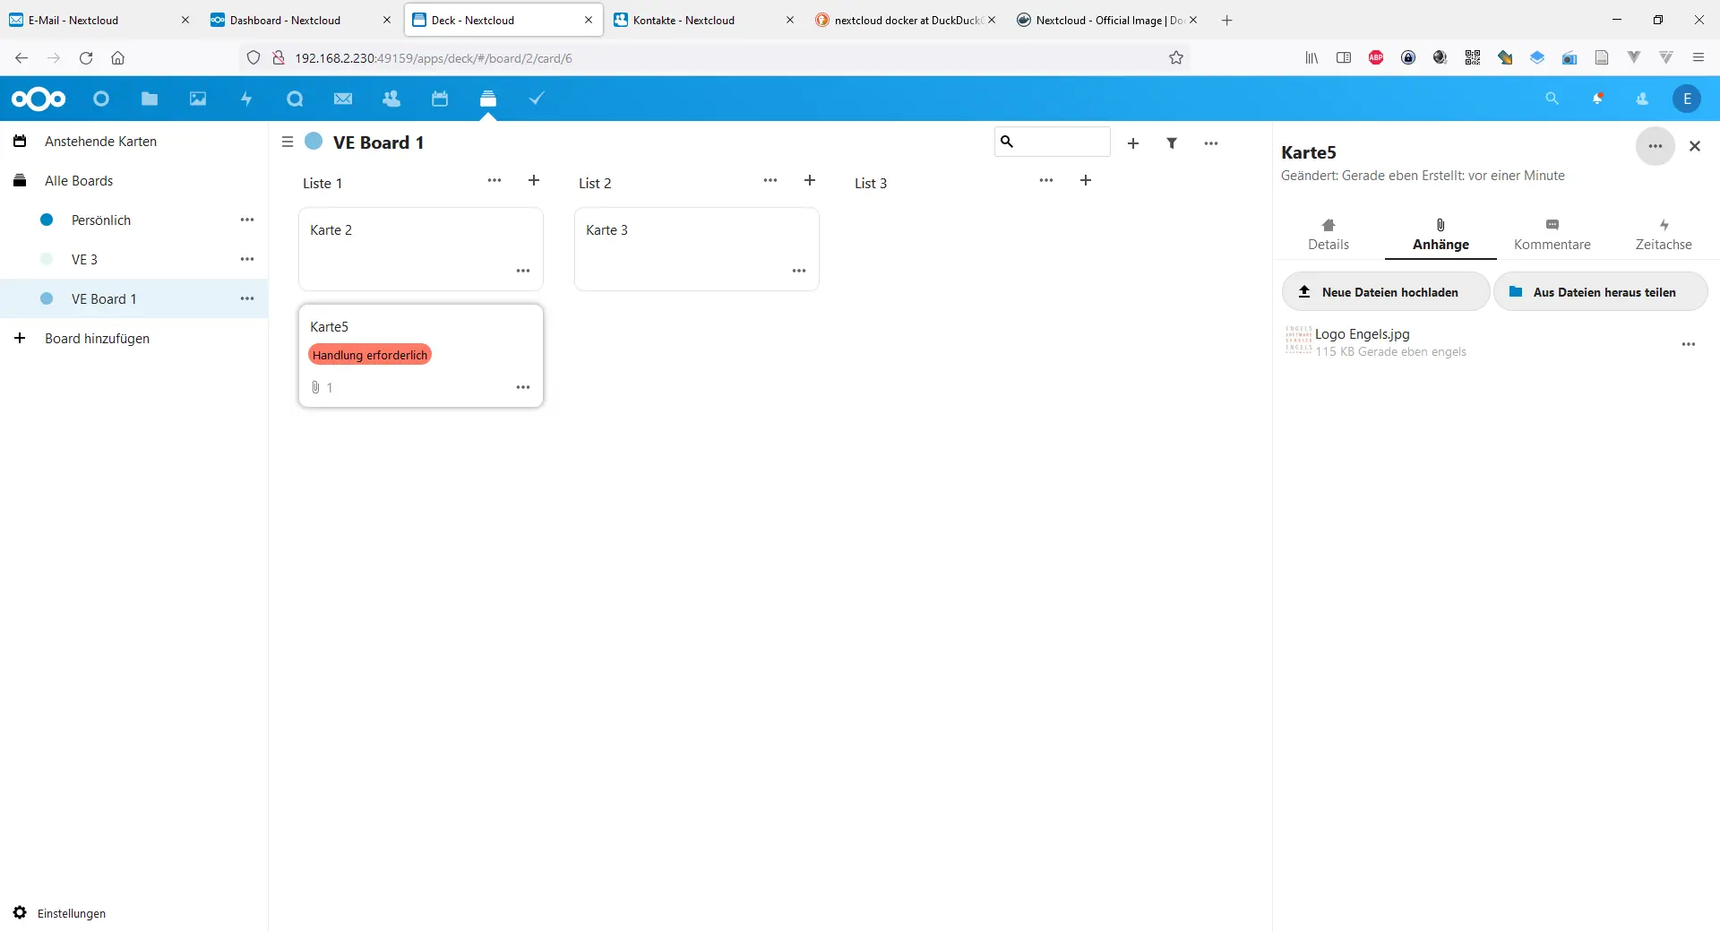Screen dimensions: 1720x932
Task: Expand options menu for VE 3 board
Action: 247,259
